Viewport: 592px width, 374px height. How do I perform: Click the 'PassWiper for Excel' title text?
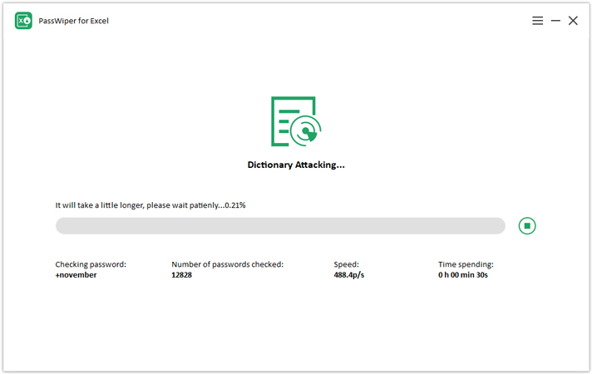click(x=74, y=21)
